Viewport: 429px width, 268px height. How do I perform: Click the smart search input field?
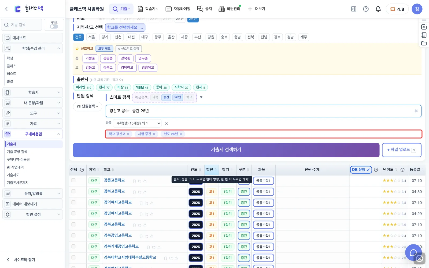tap(263, 111)
